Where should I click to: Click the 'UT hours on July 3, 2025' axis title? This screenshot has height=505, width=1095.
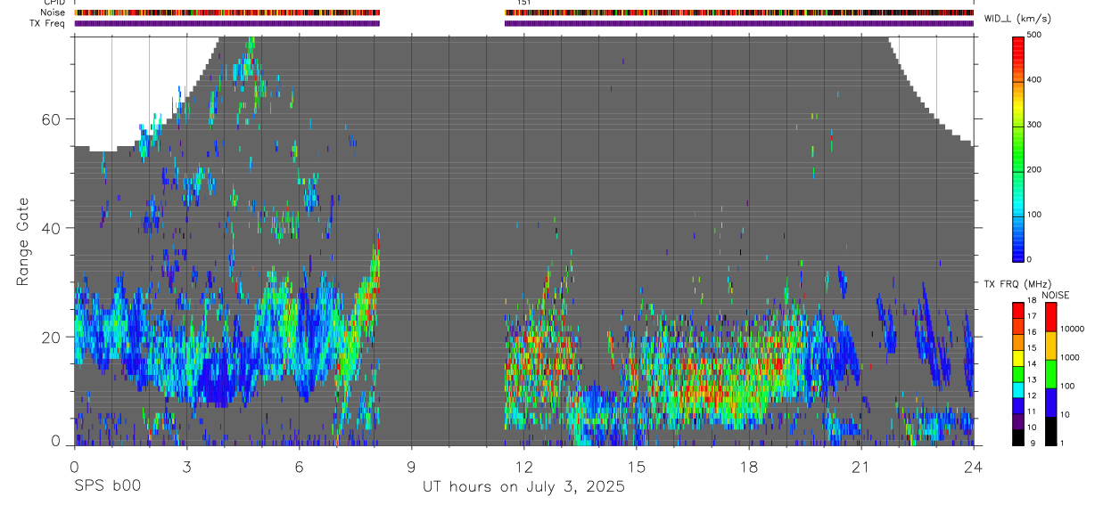pos(523,486)
